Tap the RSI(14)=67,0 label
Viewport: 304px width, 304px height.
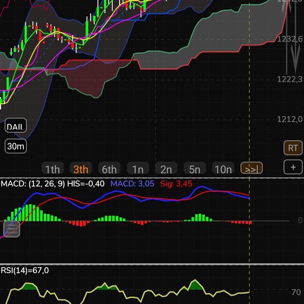point(25,270)
